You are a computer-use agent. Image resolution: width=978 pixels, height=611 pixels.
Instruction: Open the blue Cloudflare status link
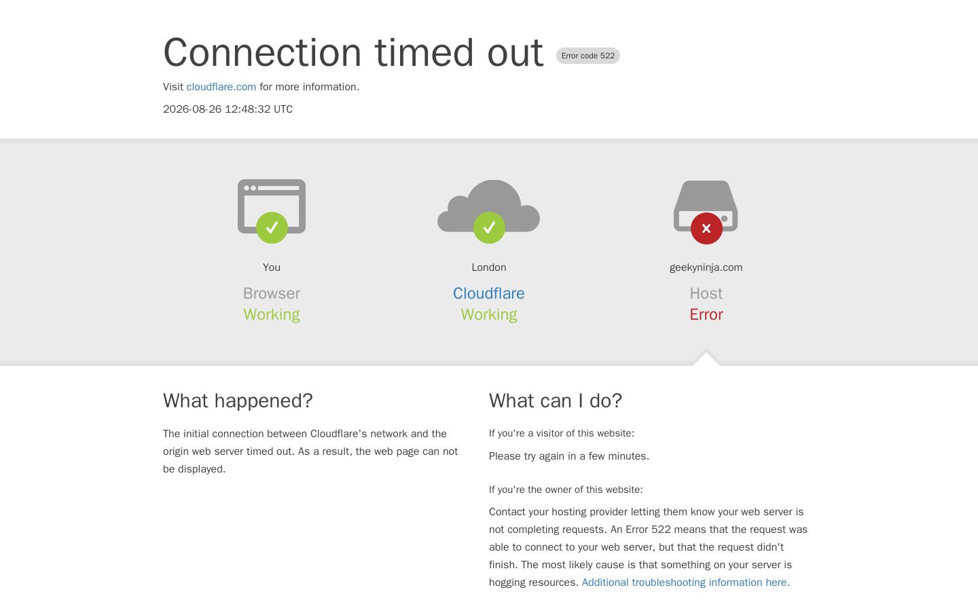(x=489, y=293)
